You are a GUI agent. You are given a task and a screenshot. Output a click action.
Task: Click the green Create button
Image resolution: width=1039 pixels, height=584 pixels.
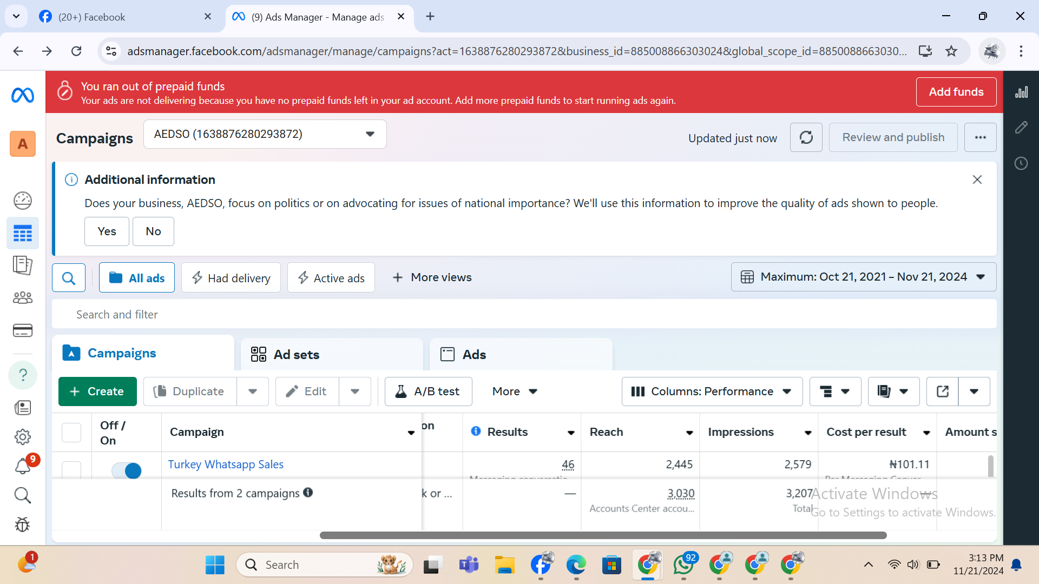(97, 391)
